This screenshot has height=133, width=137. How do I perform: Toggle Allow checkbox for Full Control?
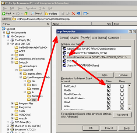(109, 86)
